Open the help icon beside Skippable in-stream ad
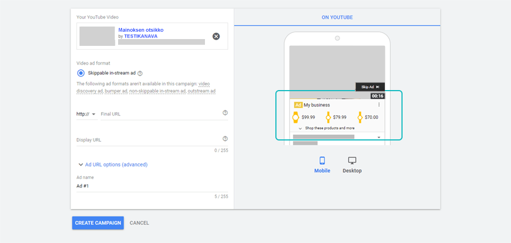 coord(140,73)
